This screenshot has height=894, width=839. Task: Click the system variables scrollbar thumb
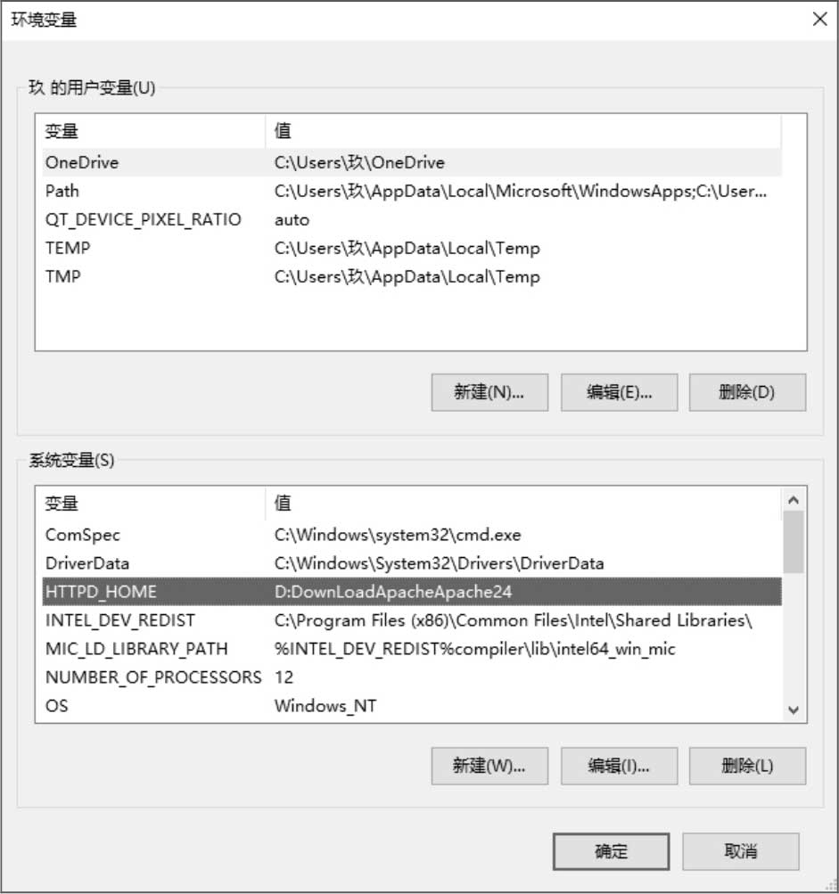[x=794, y=542]
